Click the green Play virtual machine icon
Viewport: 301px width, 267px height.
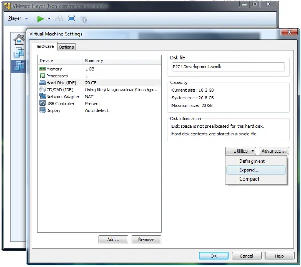coord(40,19)
